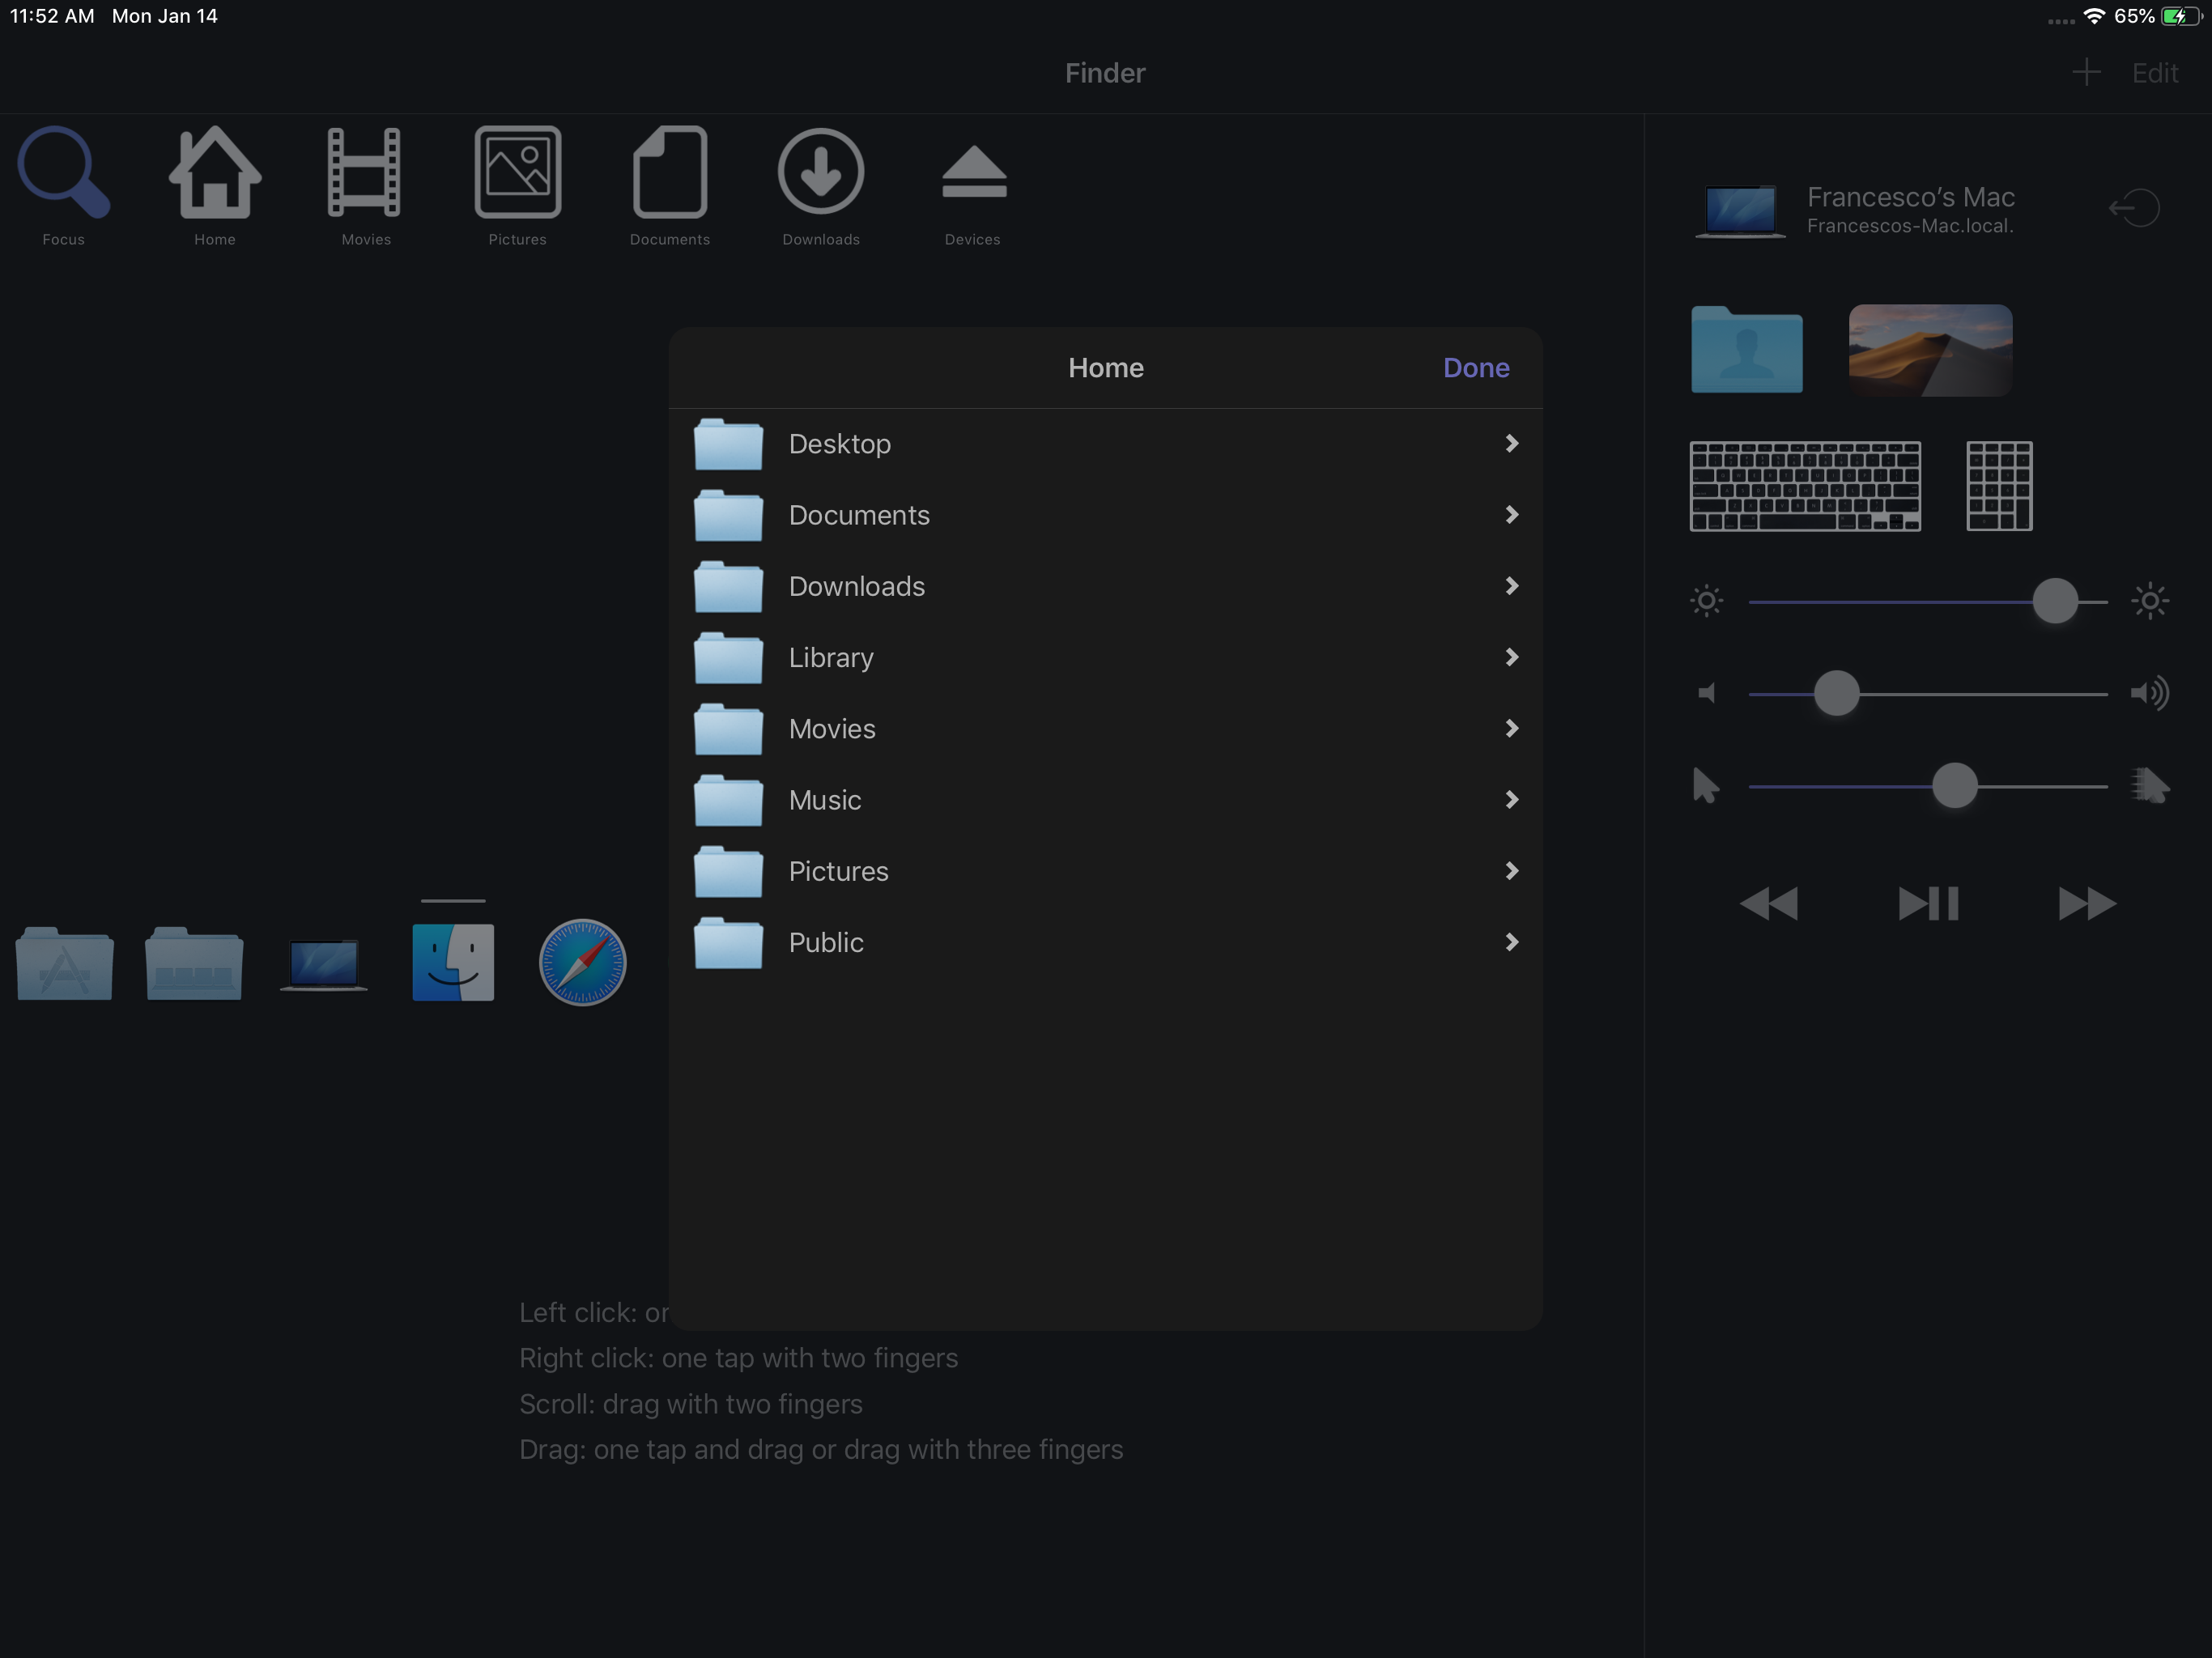
Task: Tap Done to close Home panel
Action: [x=1475, y=368]
